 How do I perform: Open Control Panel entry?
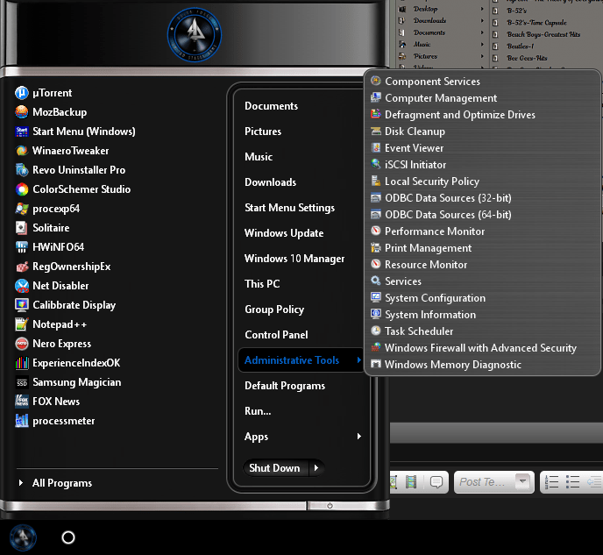pyautogui.click(x=276, y=335)
